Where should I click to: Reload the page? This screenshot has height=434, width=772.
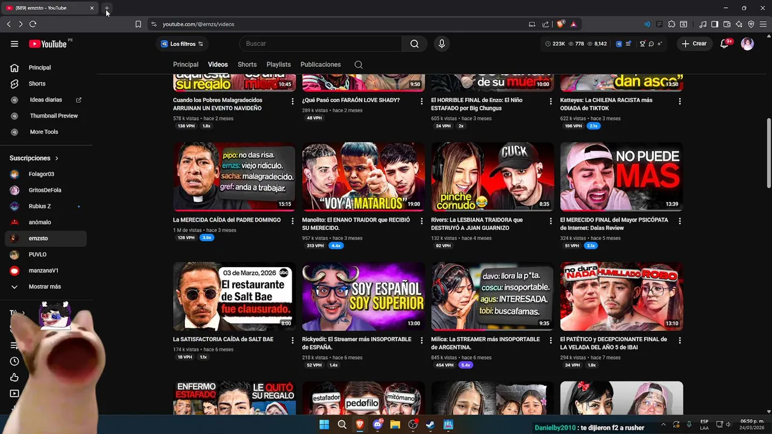[x=33, y=24]
